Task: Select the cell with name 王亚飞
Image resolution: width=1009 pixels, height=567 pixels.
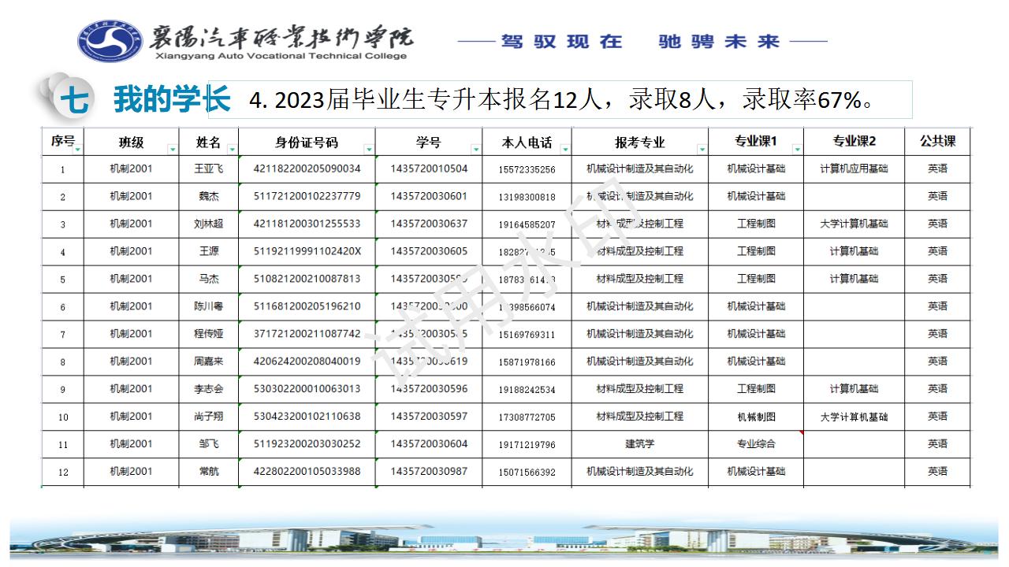Action: click(x=208, y=169)
